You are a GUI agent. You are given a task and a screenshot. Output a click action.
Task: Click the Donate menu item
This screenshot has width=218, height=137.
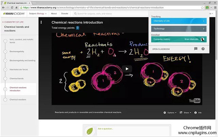coord(65,14)
